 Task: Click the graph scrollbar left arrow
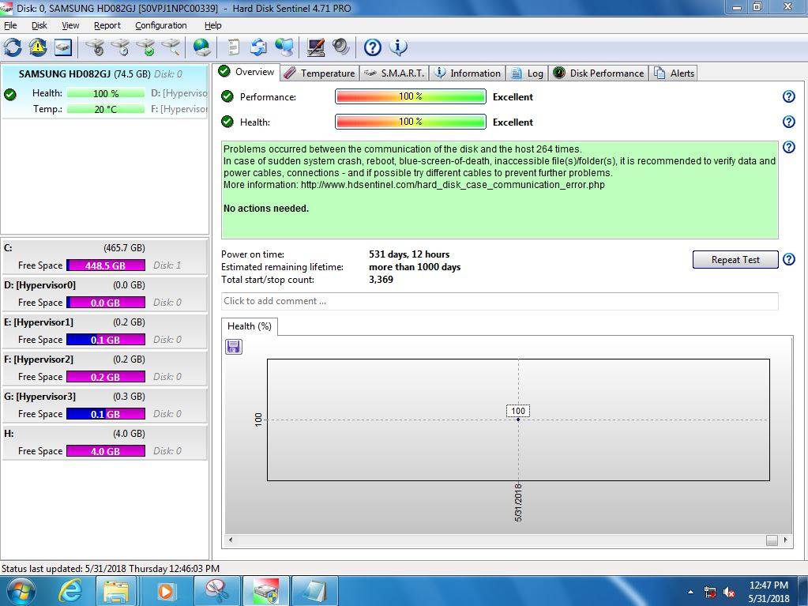[x=231, y=540]
